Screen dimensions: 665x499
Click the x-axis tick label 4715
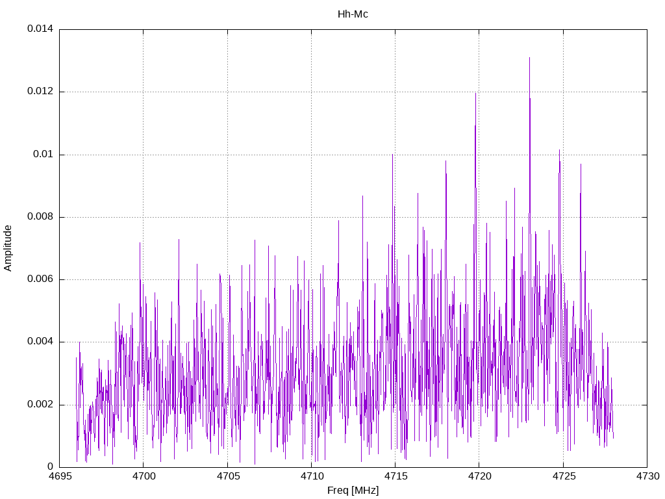pyautogui.click(x=395, y=476)
